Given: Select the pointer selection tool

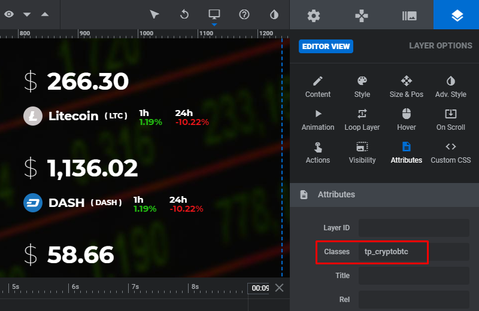Looking at the screenshot, I should (154, 14).
